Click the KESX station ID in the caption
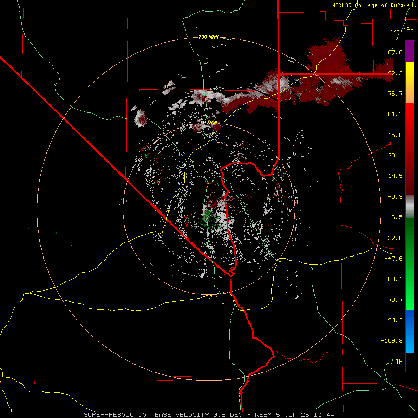This screenshot has height=418, width=418. pyautogui.click(x=264, y=415)
